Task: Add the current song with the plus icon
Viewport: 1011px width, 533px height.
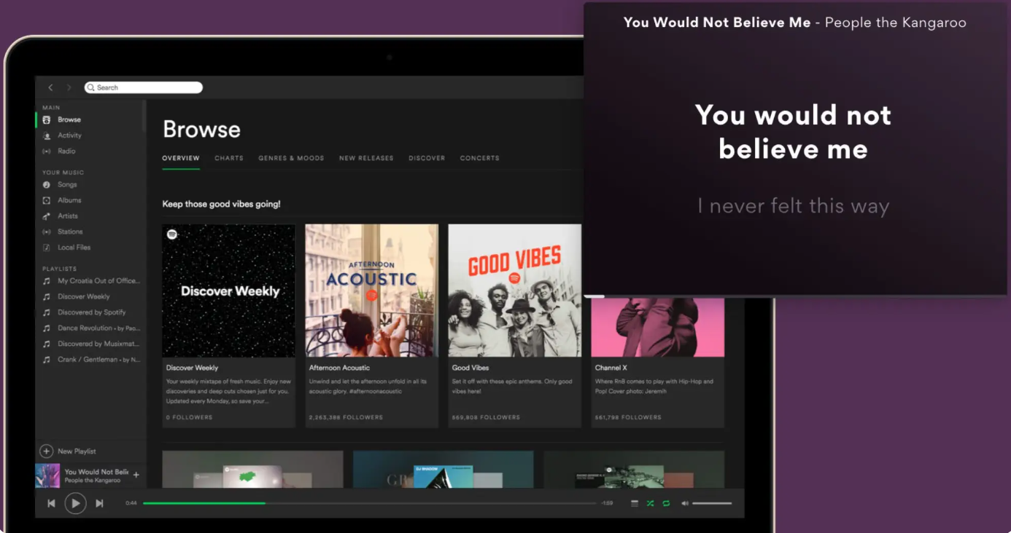Action: (136, 475)
